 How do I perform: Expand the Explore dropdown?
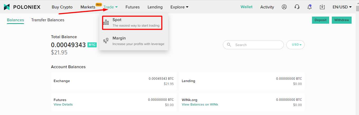[179, 7]
